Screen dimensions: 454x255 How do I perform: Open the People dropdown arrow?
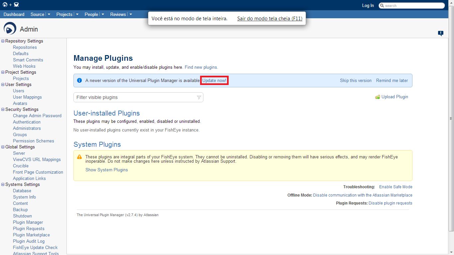(x=103, y=14)
